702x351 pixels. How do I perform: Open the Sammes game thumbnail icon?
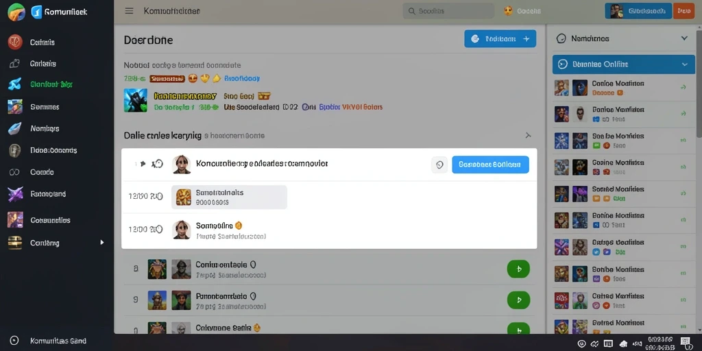click(x=15, y=107)
